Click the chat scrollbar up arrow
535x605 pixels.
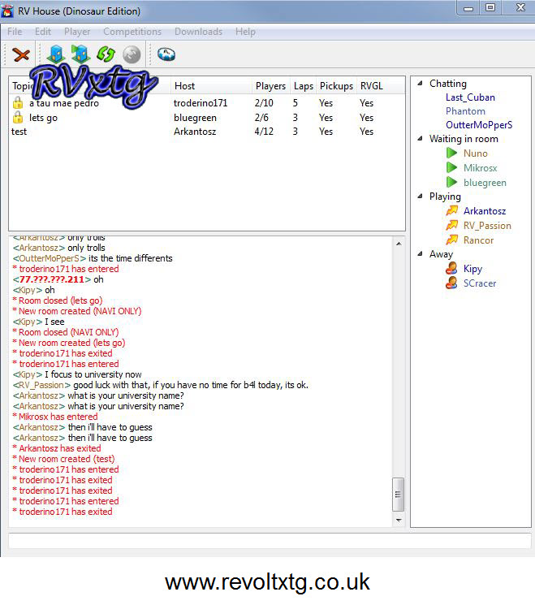tap(399, 244)
